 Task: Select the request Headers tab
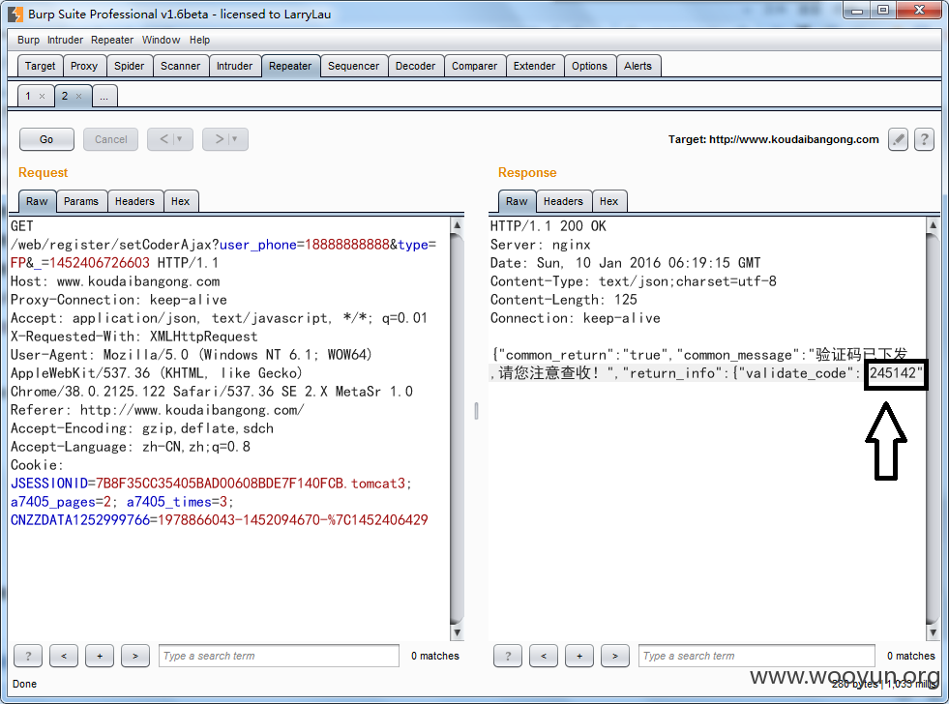tap(134, 201)
